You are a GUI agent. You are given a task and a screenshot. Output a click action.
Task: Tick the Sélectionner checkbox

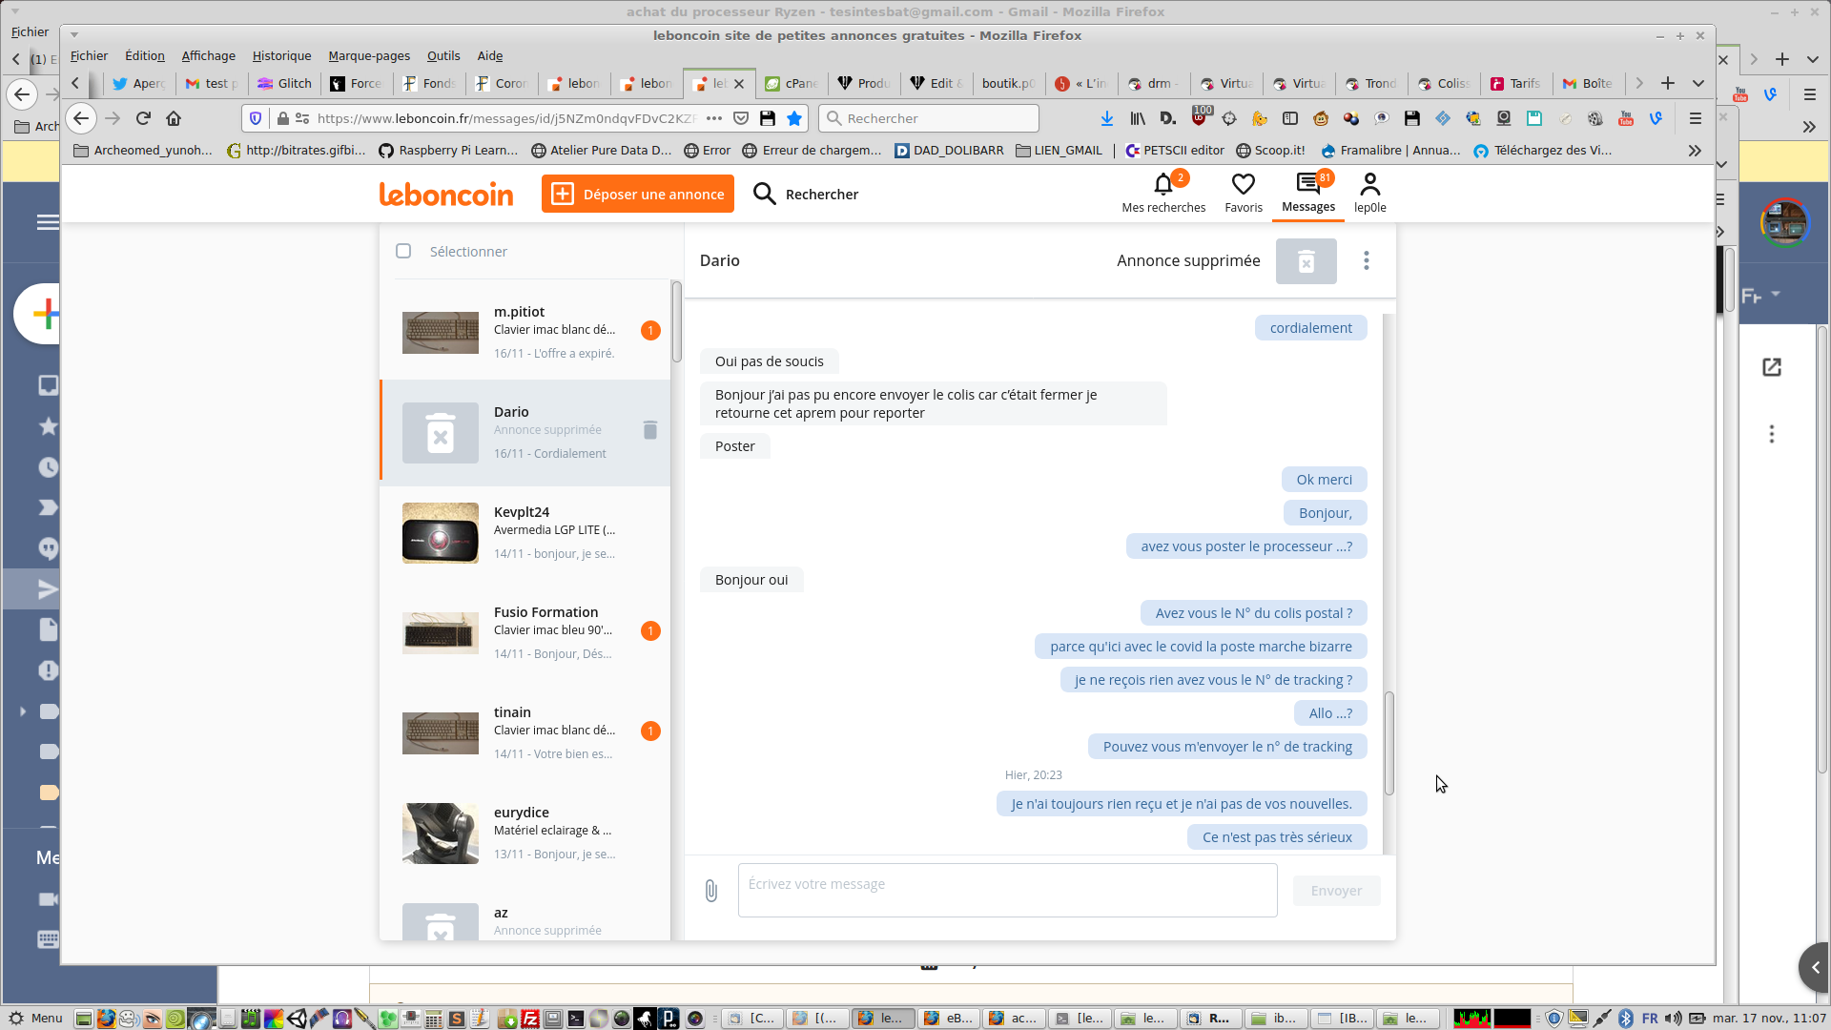click(x=403, y=251)
